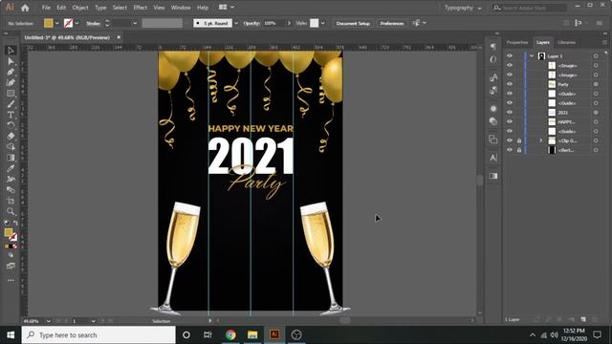Image resolution: width=612 pixels, height=344 pixels.
Task: Open File Explorer from the taskbar
Action: pyautogui.click(x=252, y=334)
